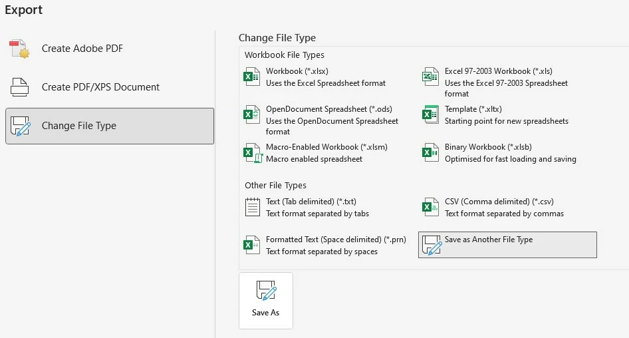The height and width of the screenshot is (338, 629).
Task: Click the CSV (Comma delimited) icon
Action: pyautogui.click(x=431, y=208)
